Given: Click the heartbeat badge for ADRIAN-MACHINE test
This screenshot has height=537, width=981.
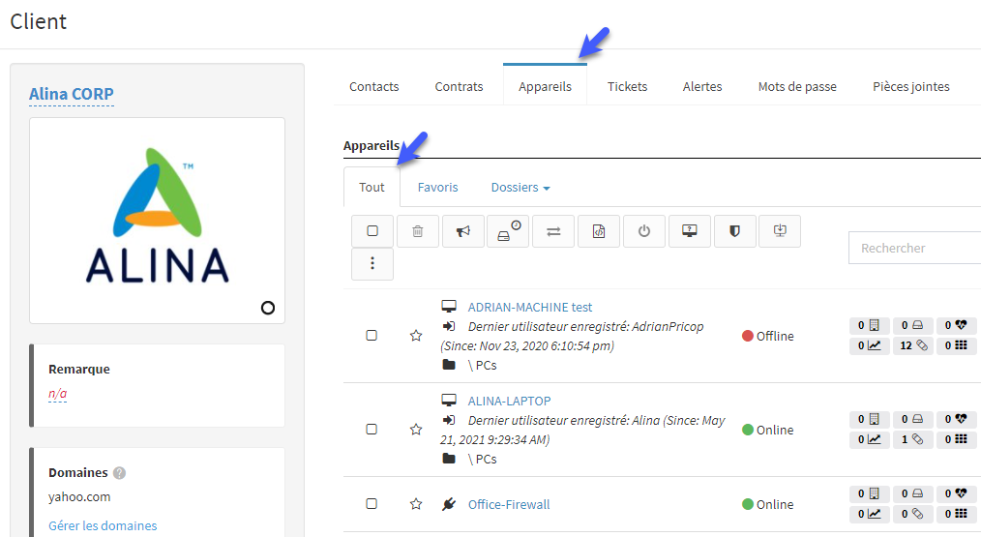Looking at the screenshot, I should pos(956,325).
